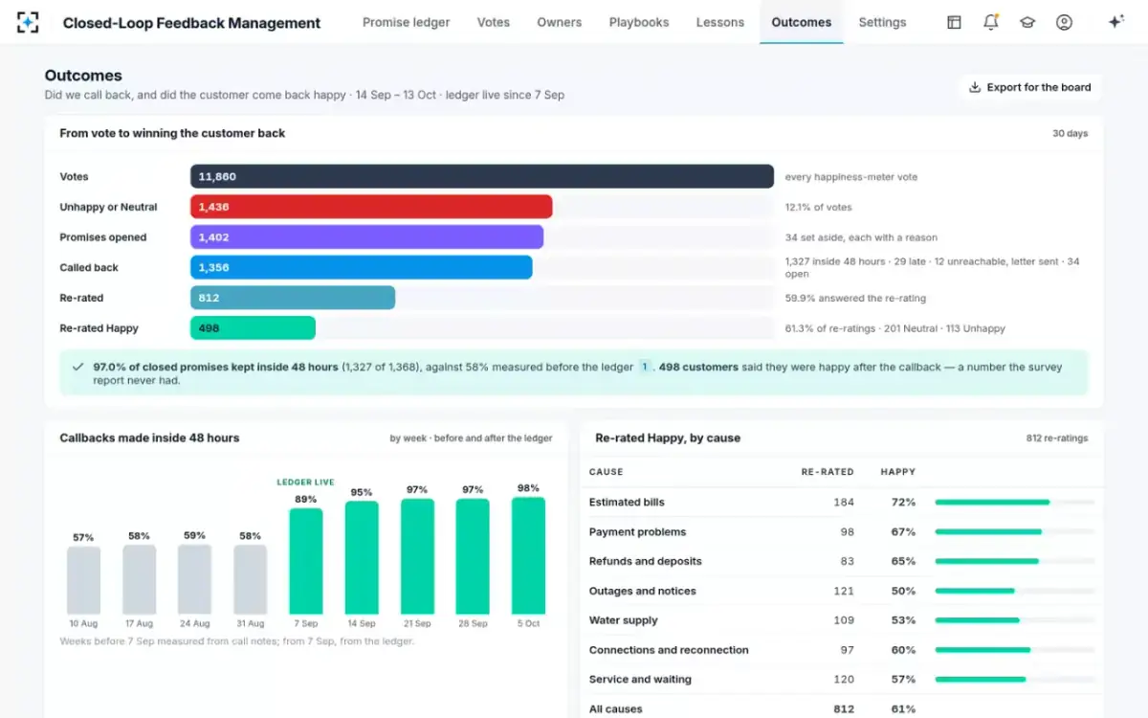Click the Re-rated Happy, by cause heading
Image resolution: width=1148 pixels, height=718 pixels.
[x=668, y=438]
